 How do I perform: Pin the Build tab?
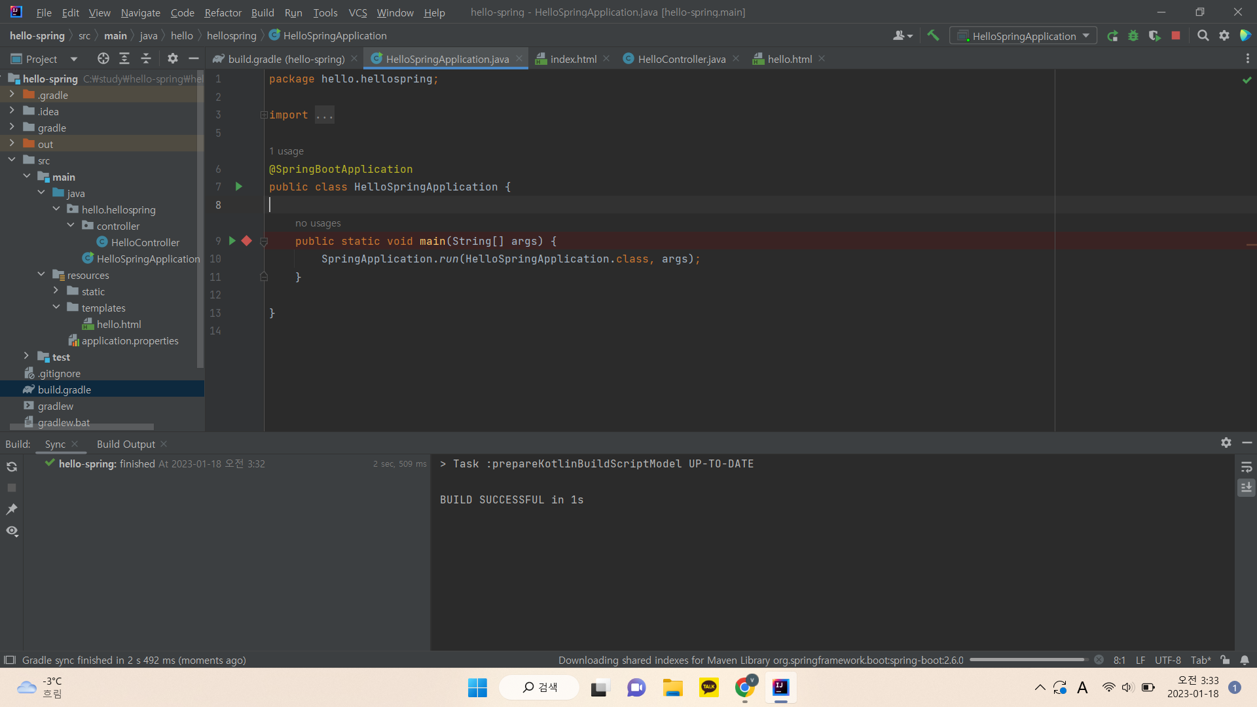point(12,509)
